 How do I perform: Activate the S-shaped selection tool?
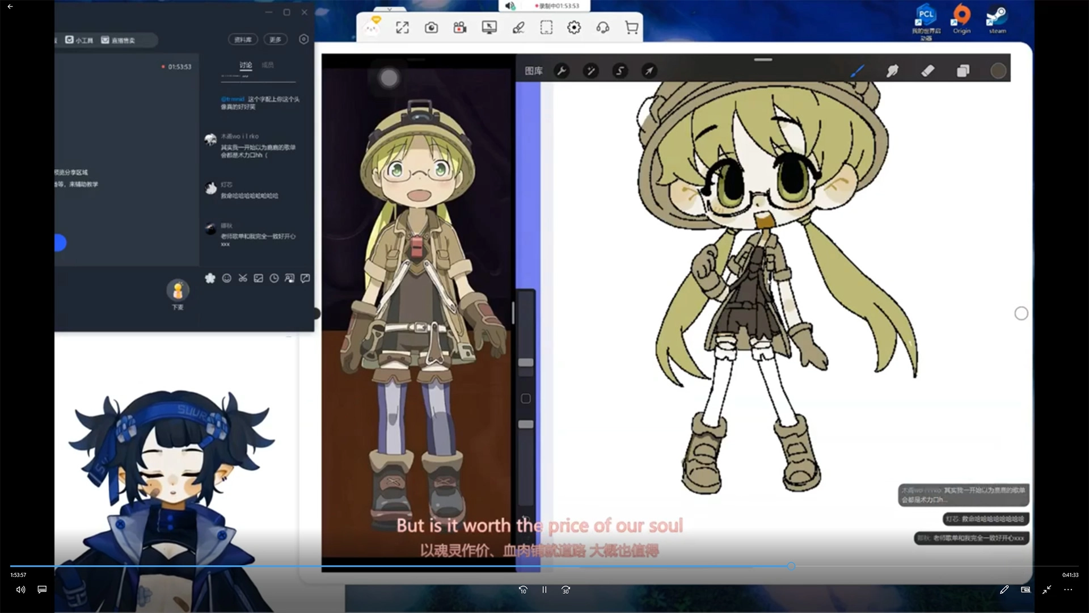pos(620,71)
